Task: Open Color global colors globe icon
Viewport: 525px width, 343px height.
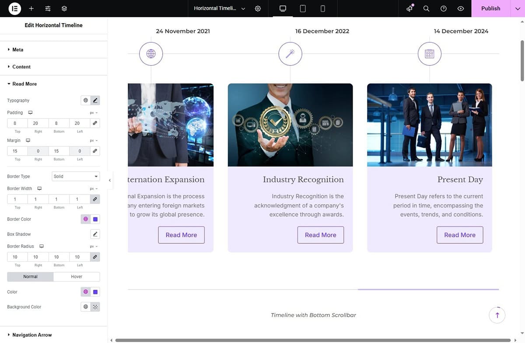Action: point(85,292)
